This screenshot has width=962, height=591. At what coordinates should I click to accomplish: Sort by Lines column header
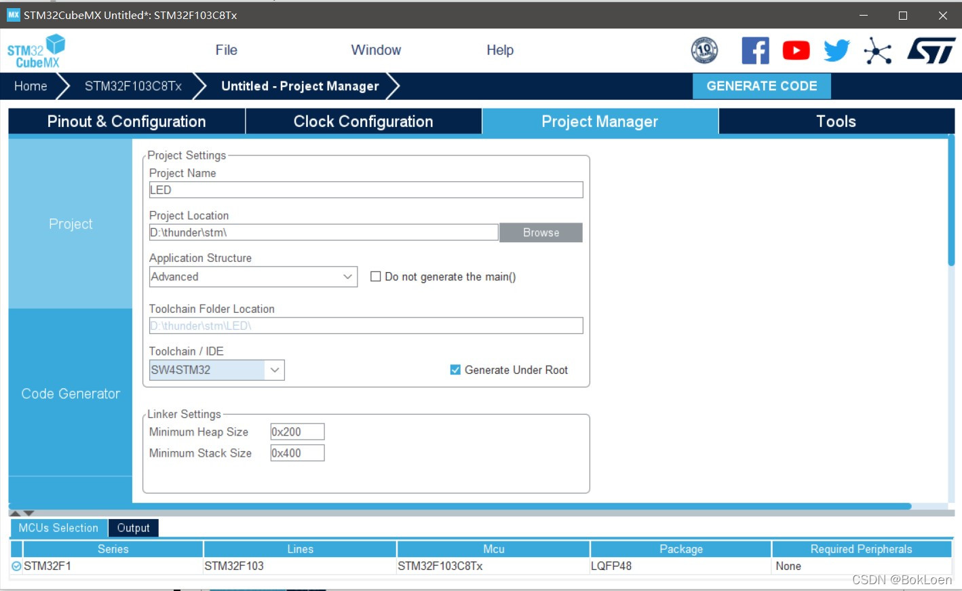(x=300, y=549)
